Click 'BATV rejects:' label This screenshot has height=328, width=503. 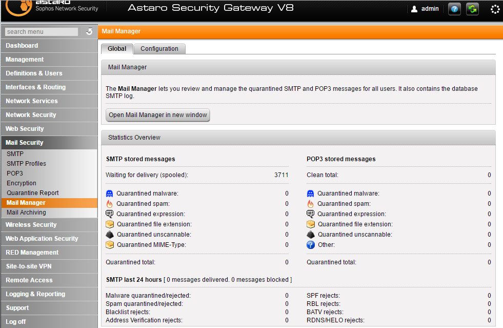coord(325,312)
